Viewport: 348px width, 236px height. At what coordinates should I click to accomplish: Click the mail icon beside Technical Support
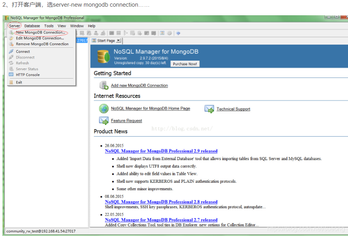209,109
